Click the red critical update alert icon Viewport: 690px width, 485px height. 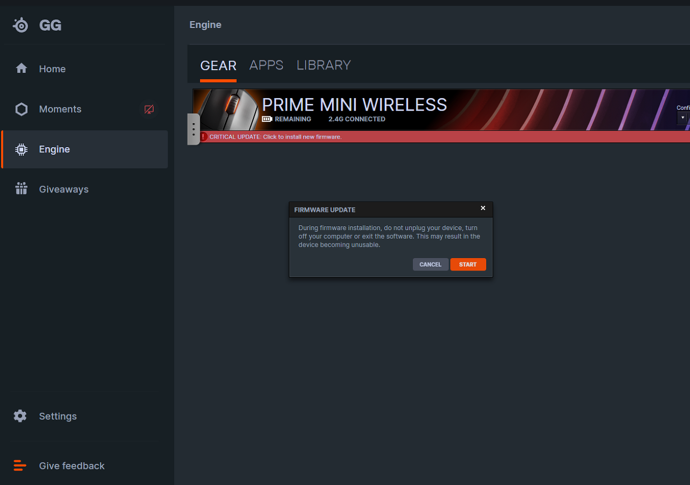pos(203,137)
